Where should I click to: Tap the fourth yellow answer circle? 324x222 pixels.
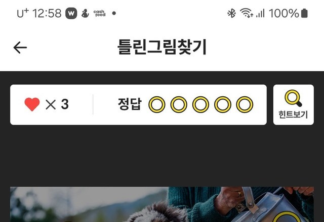223,104
